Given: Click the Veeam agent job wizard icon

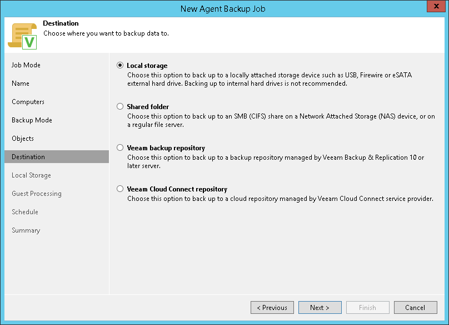Looking at the screenshot, I should tap(22, 36).
